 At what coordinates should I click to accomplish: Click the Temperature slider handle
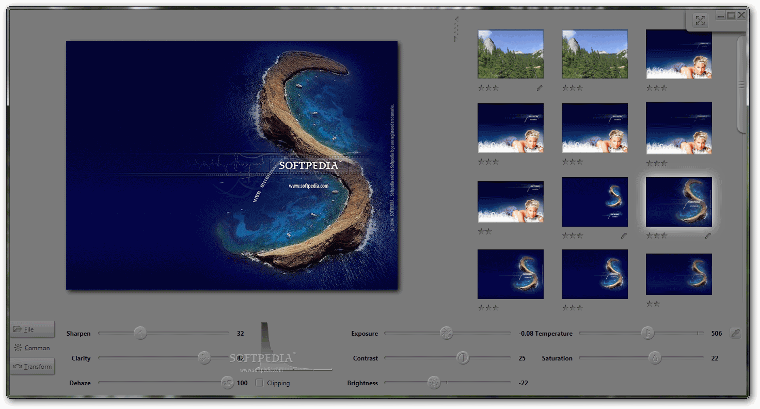click(647, 333)
